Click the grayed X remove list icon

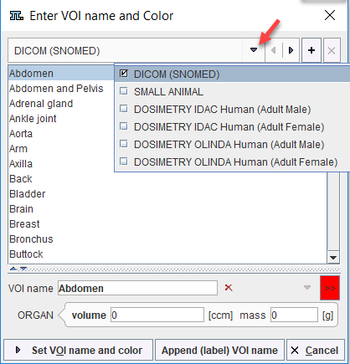pos(332,50)
